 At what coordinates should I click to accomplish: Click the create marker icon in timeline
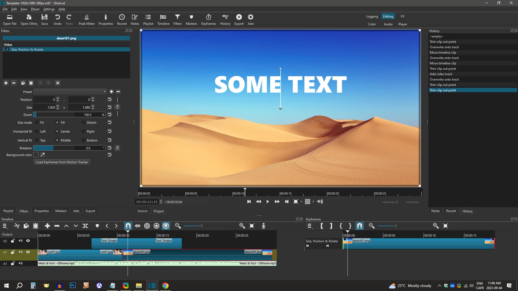(x=97, y=226)
